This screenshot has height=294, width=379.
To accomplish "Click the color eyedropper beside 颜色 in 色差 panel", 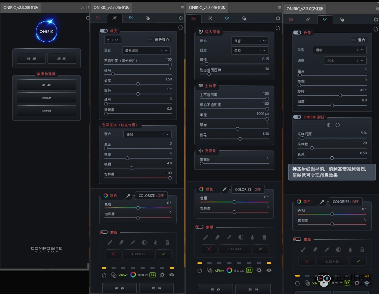I will point(322,202).
